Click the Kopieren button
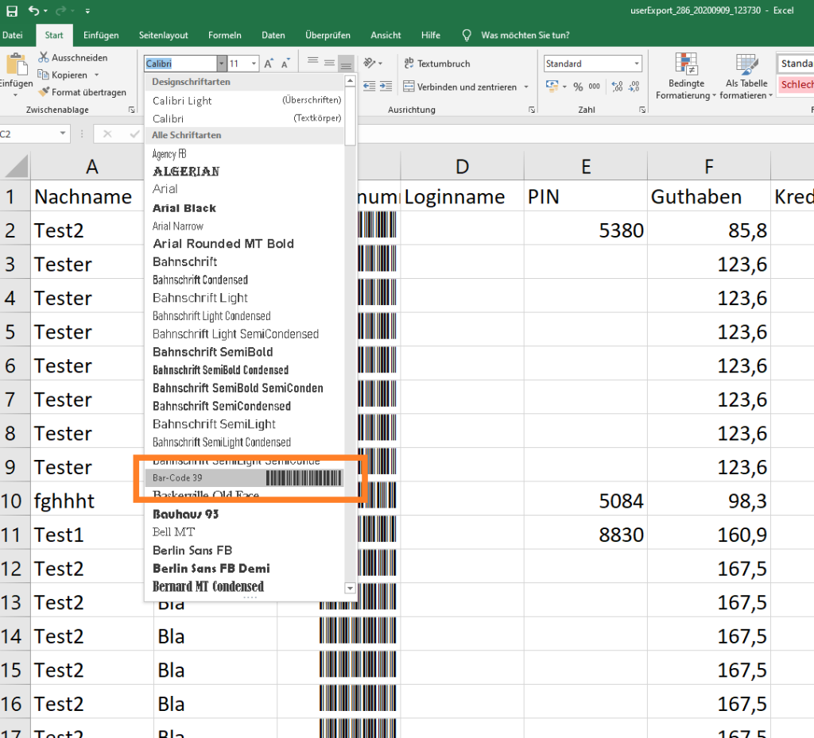Screen dimensions: 814x738 63,75
